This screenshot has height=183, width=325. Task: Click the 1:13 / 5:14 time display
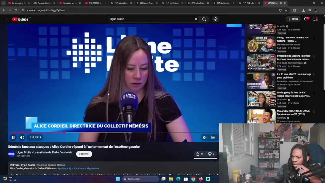[x=35, y=138]
